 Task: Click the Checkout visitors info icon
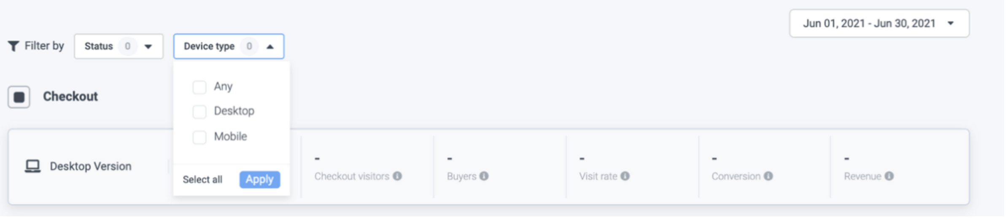(397, 176)
